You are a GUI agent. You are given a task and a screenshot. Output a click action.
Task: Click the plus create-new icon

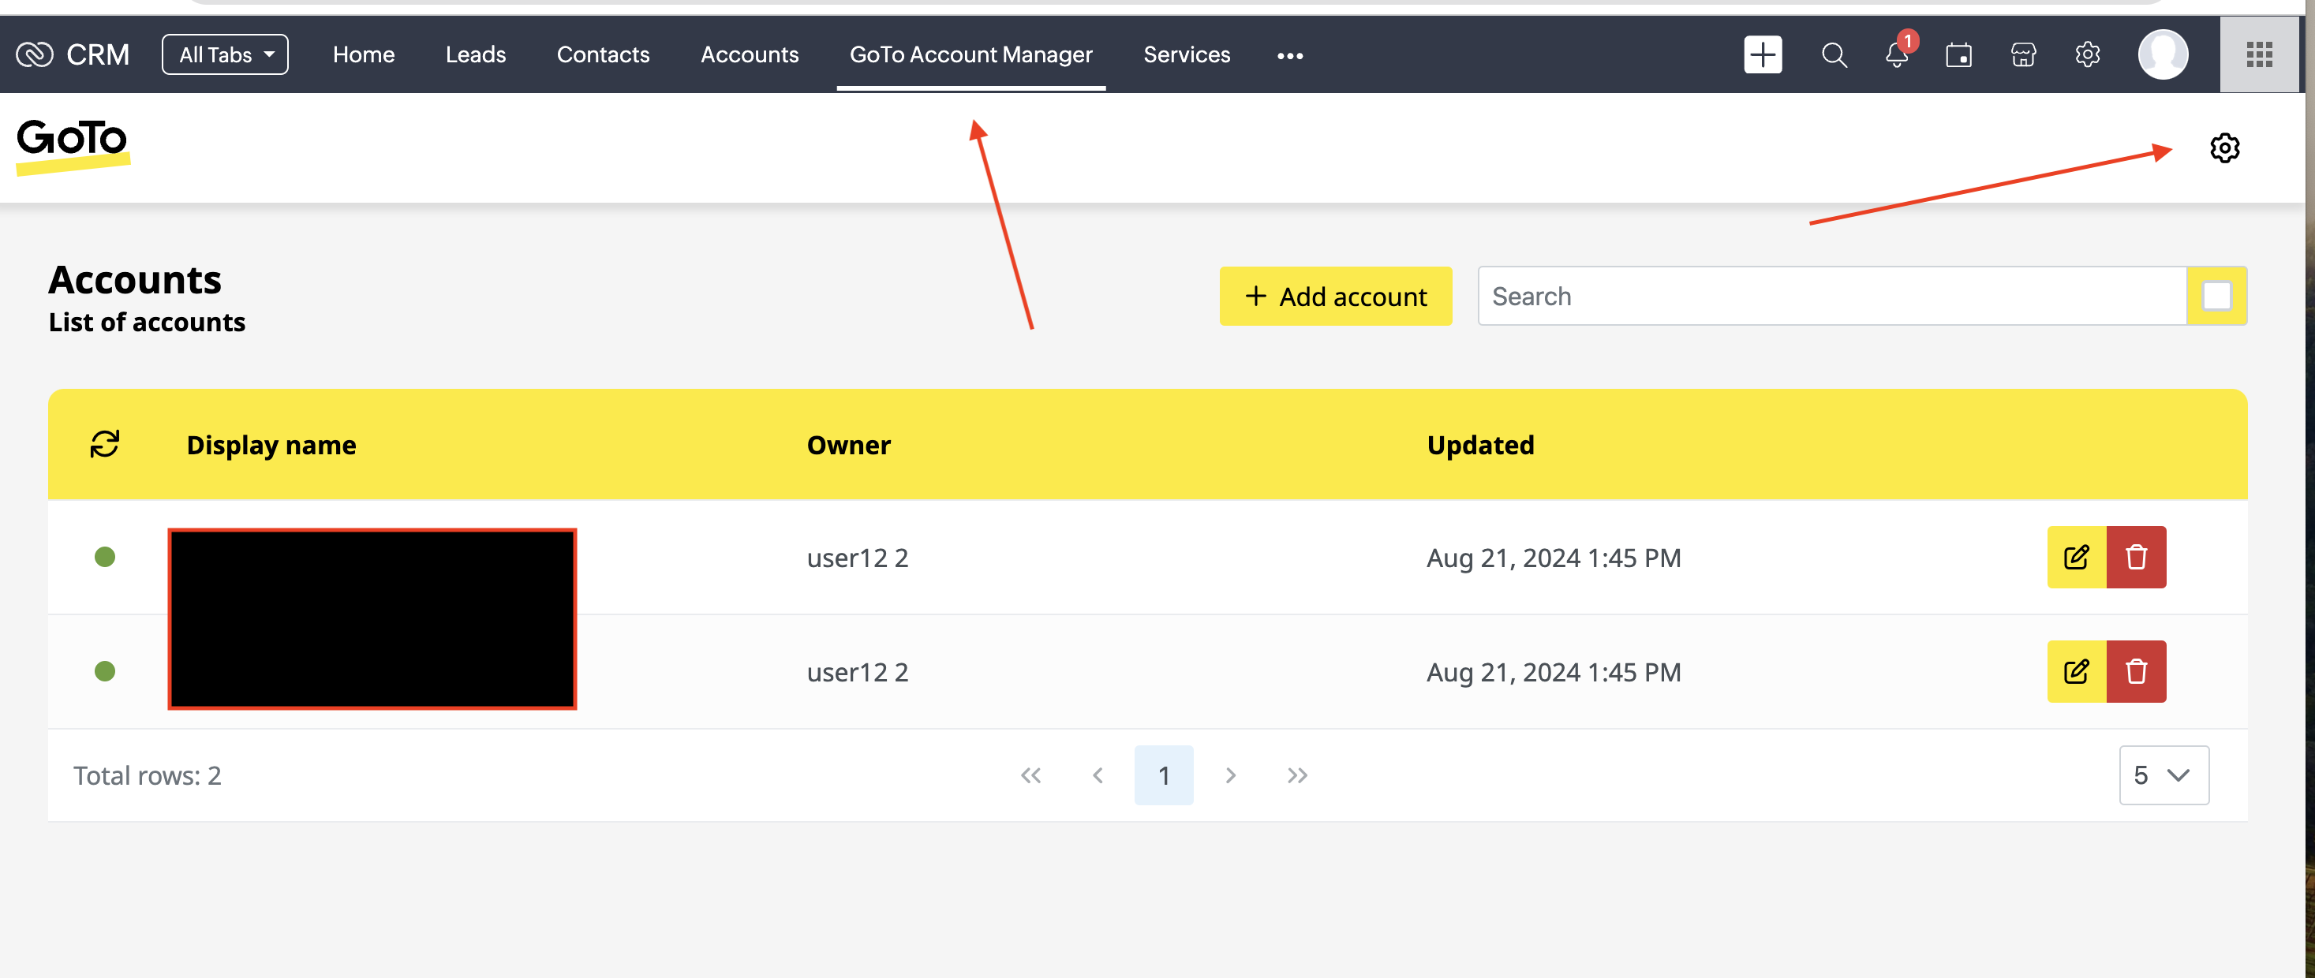[1763, 54]
